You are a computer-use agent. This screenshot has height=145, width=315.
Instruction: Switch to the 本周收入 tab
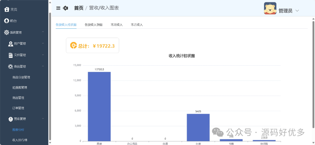pyautogui.click(x=116, y=25)
